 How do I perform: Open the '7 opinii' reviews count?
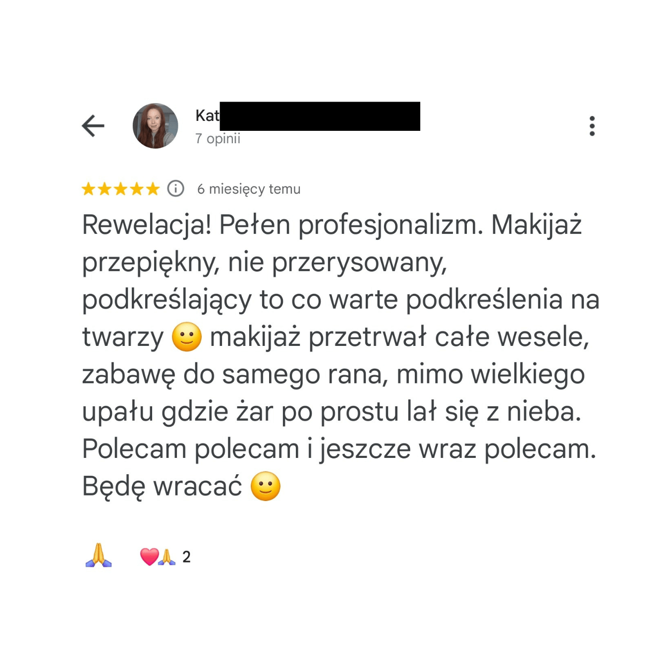pos(218,139)
